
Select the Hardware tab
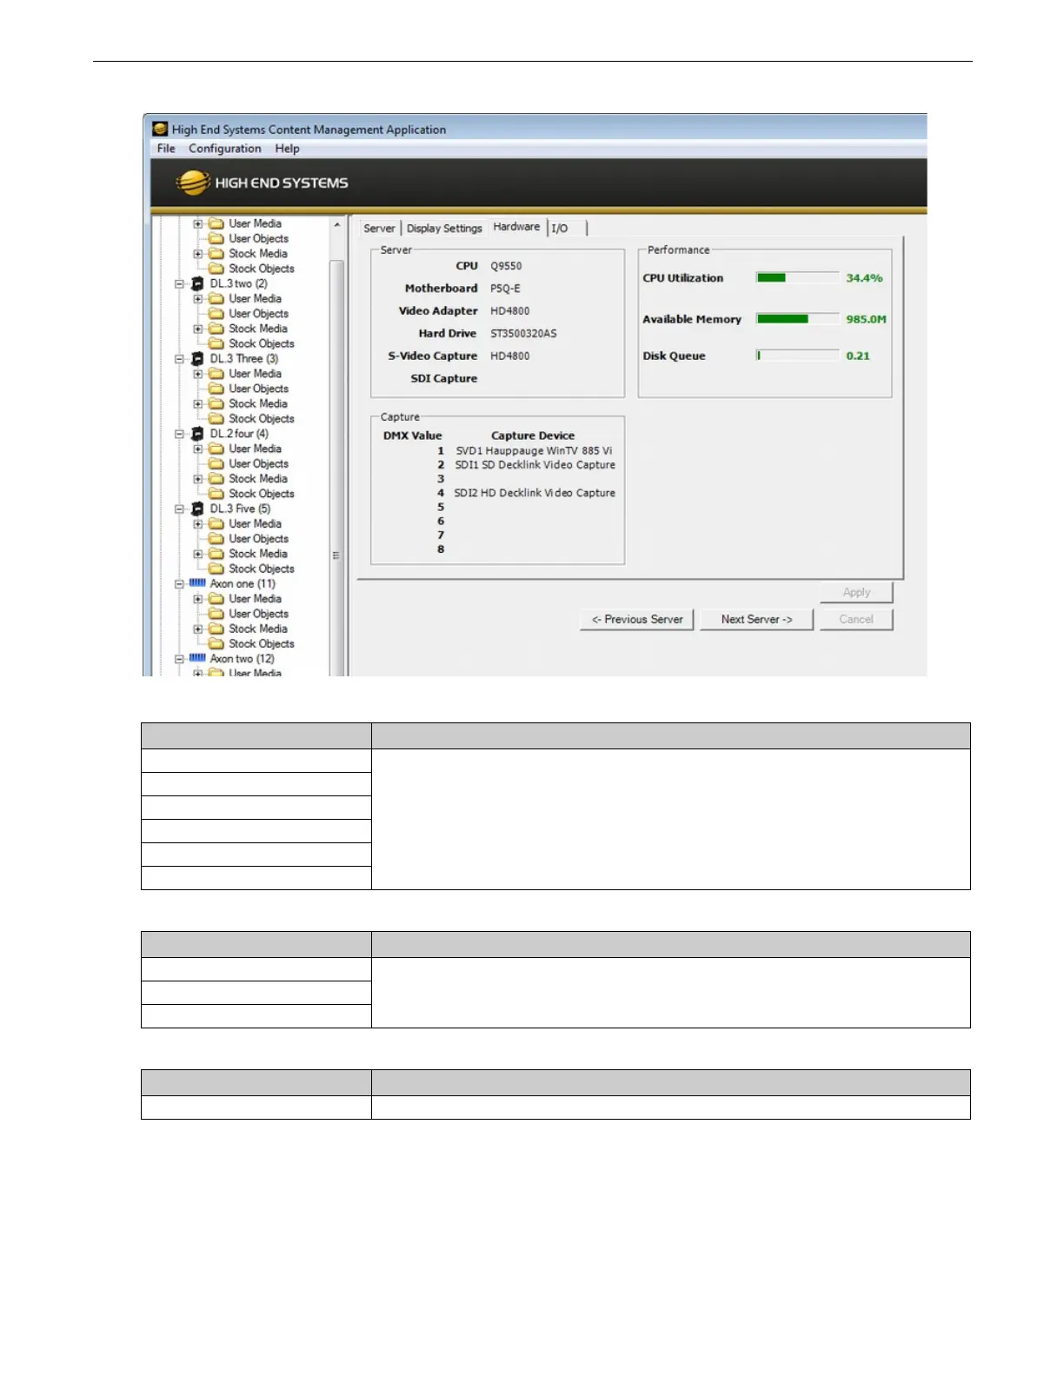point(516,227)
